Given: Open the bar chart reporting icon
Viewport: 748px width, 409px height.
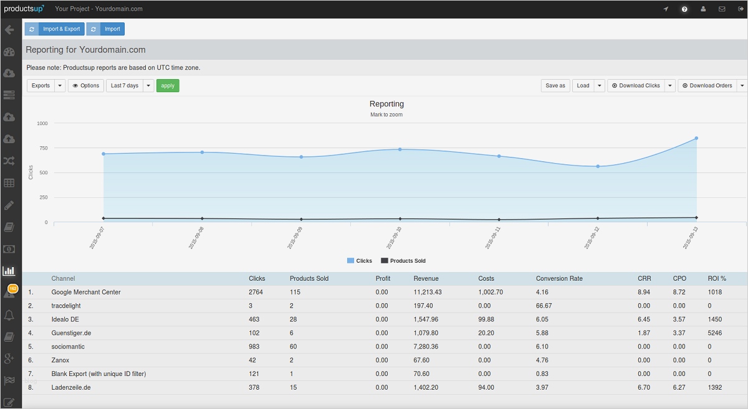Looking at the screenshot, I should (9, 271).
